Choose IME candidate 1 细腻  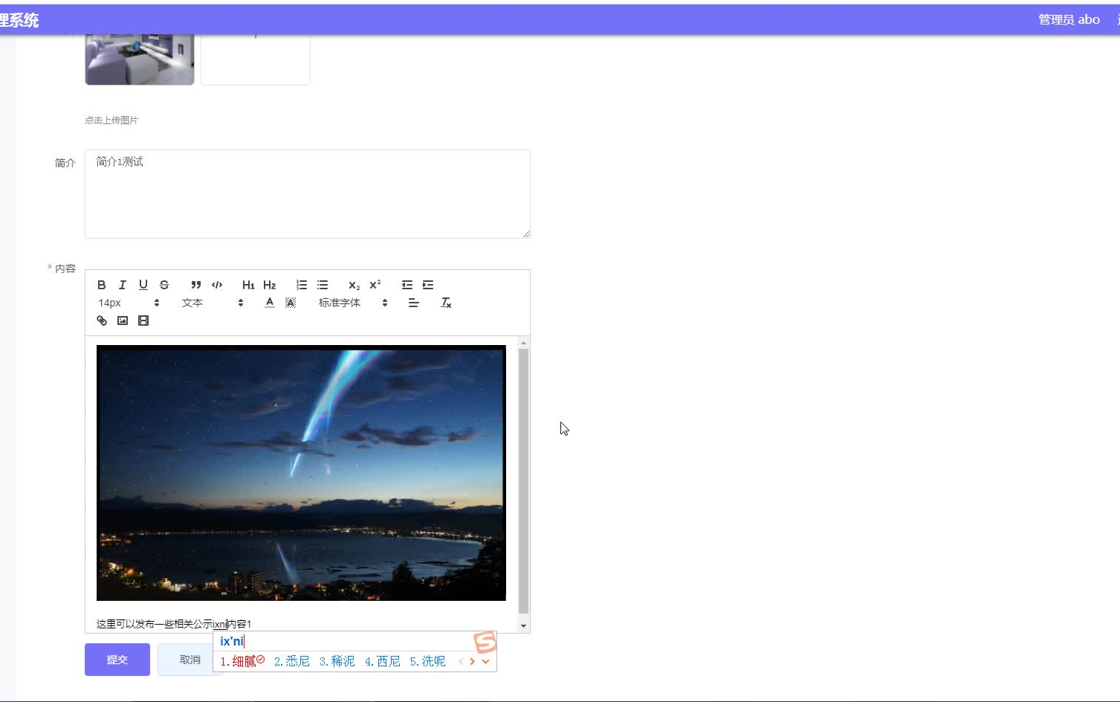coord(242,661)
